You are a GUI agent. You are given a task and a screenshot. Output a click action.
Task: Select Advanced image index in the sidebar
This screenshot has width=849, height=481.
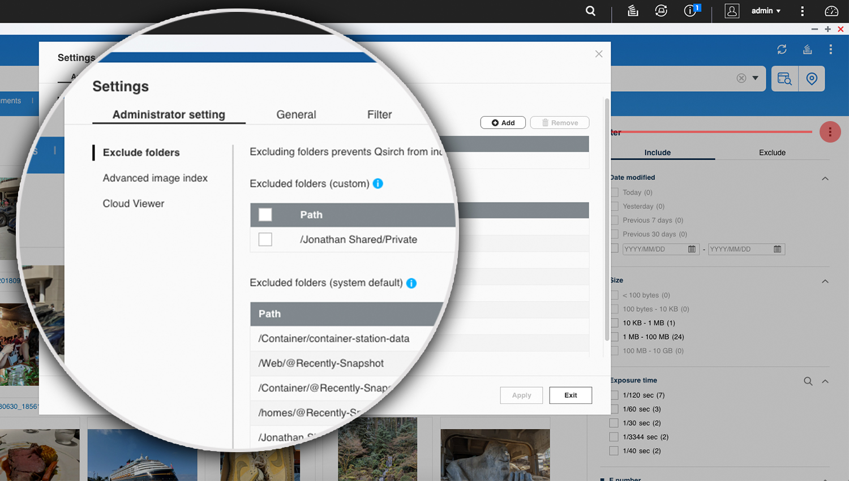click(155, 178)
